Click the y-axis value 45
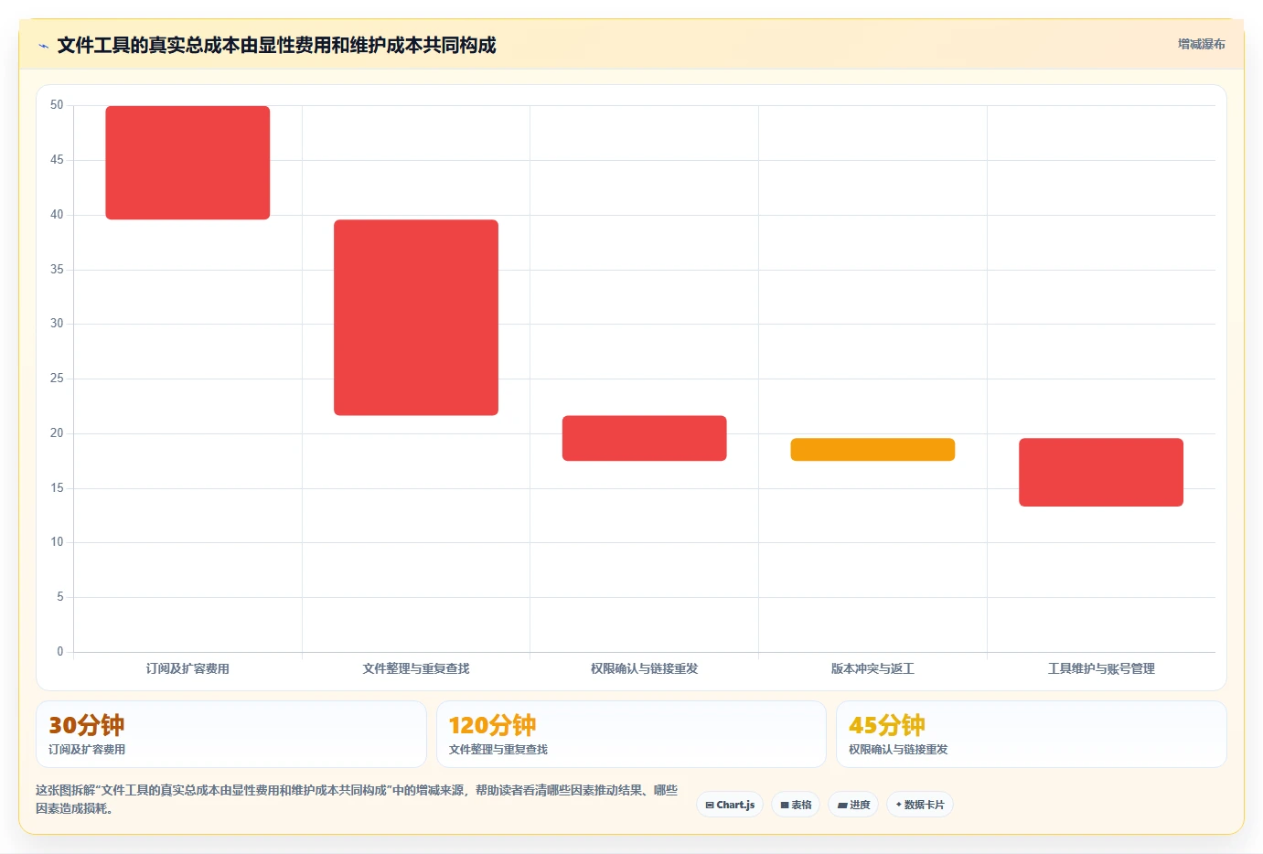 tap(57, 160)
